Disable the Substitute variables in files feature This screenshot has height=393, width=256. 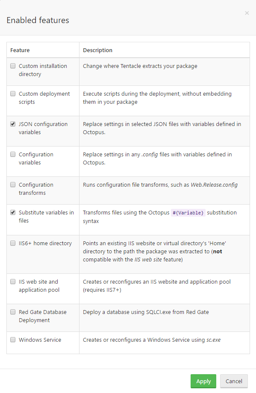tap(13, 212)
